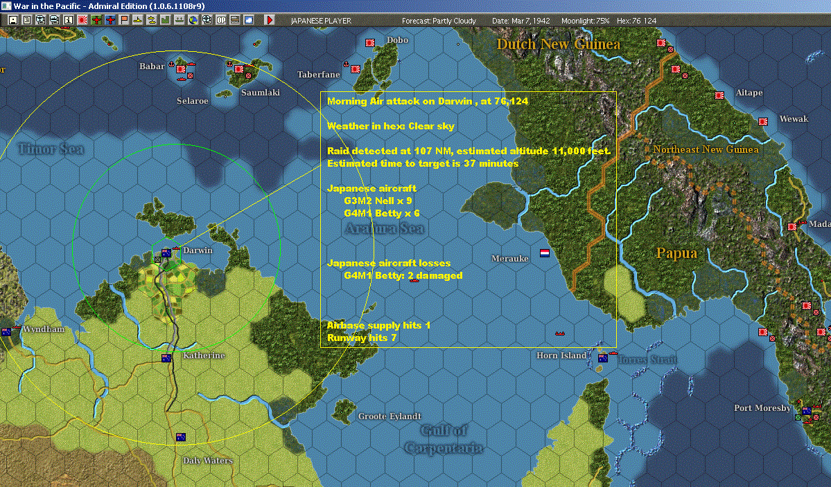The image size is (831, 487).
Task: Click the 'Japanese aircraft losses' heading
Action: click(389, 263)
